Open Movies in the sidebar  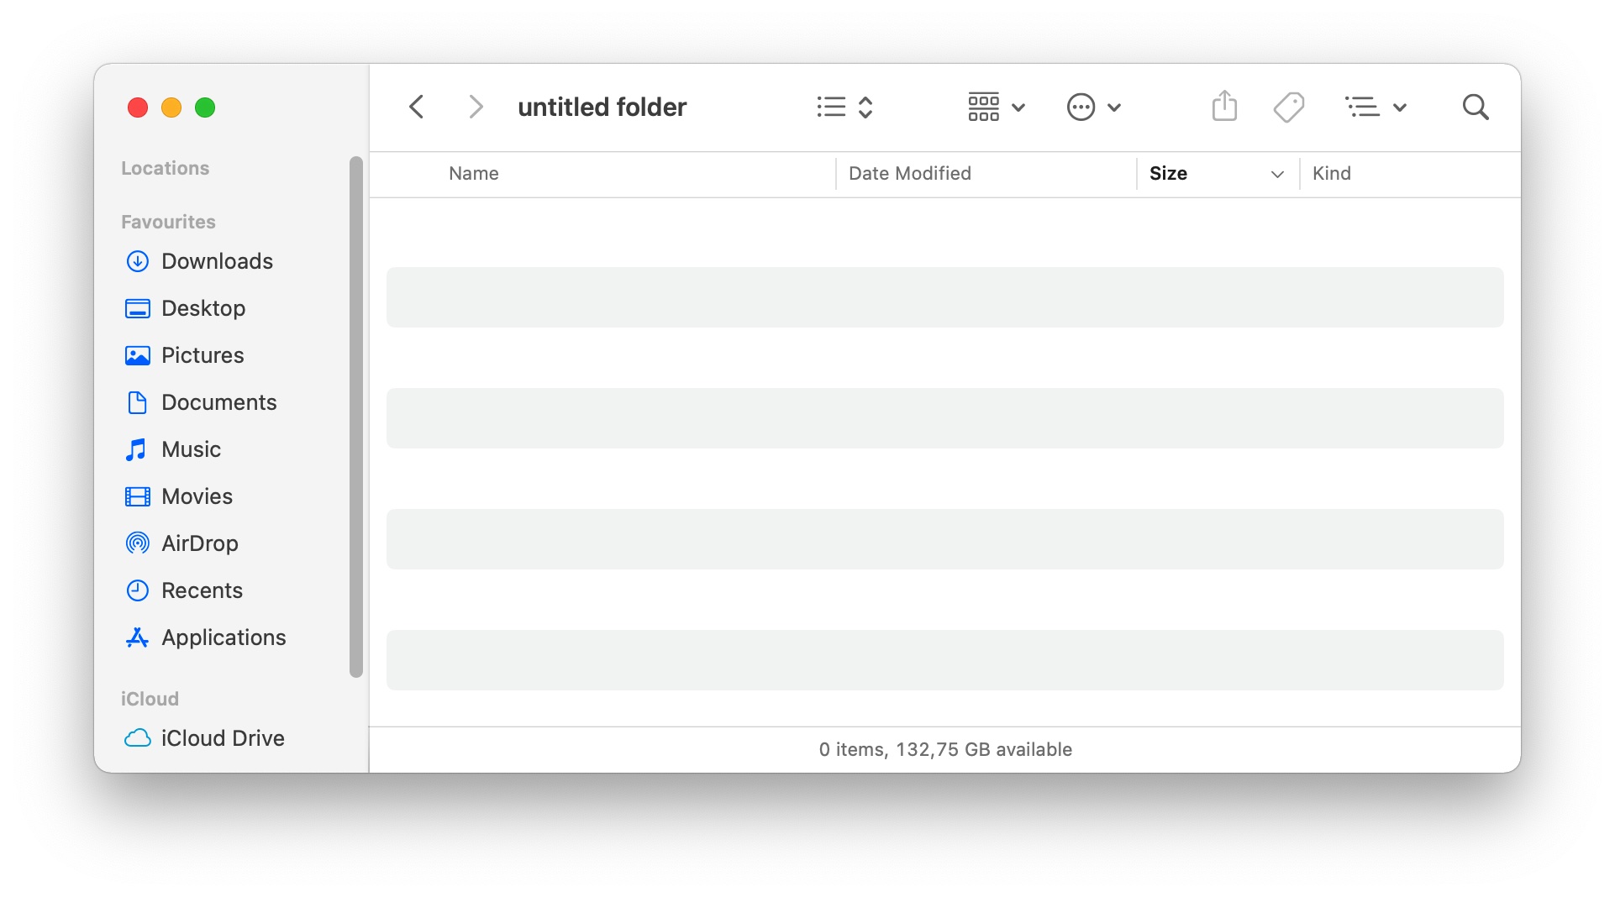(x=197, y=496)
